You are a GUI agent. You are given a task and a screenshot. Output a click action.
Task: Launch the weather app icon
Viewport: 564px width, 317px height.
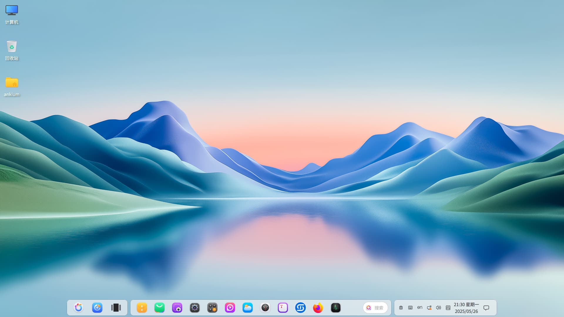coord(248,308)
